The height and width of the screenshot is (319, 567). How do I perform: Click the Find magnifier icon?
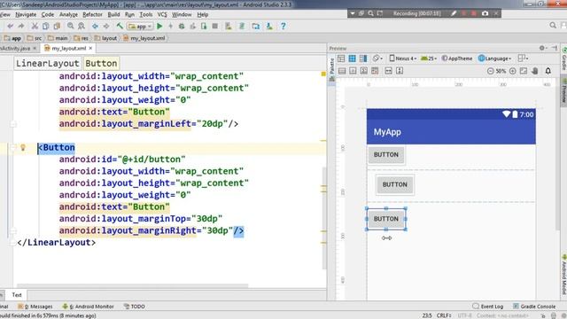pyautogui.click(x=70, y=26)
